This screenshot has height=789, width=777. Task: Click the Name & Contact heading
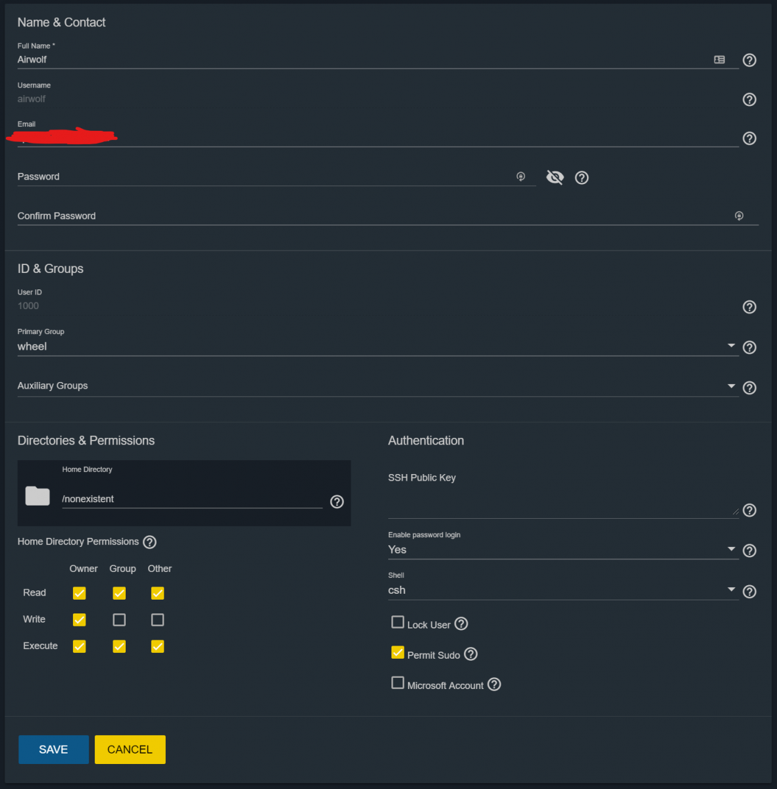61,22
